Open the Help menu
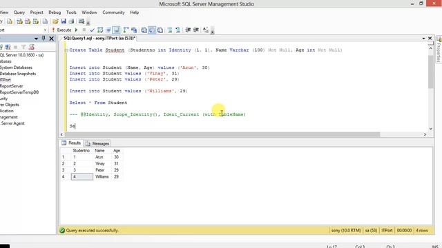Viewport: 442px width, 248px height. click(x=134, y=12)
